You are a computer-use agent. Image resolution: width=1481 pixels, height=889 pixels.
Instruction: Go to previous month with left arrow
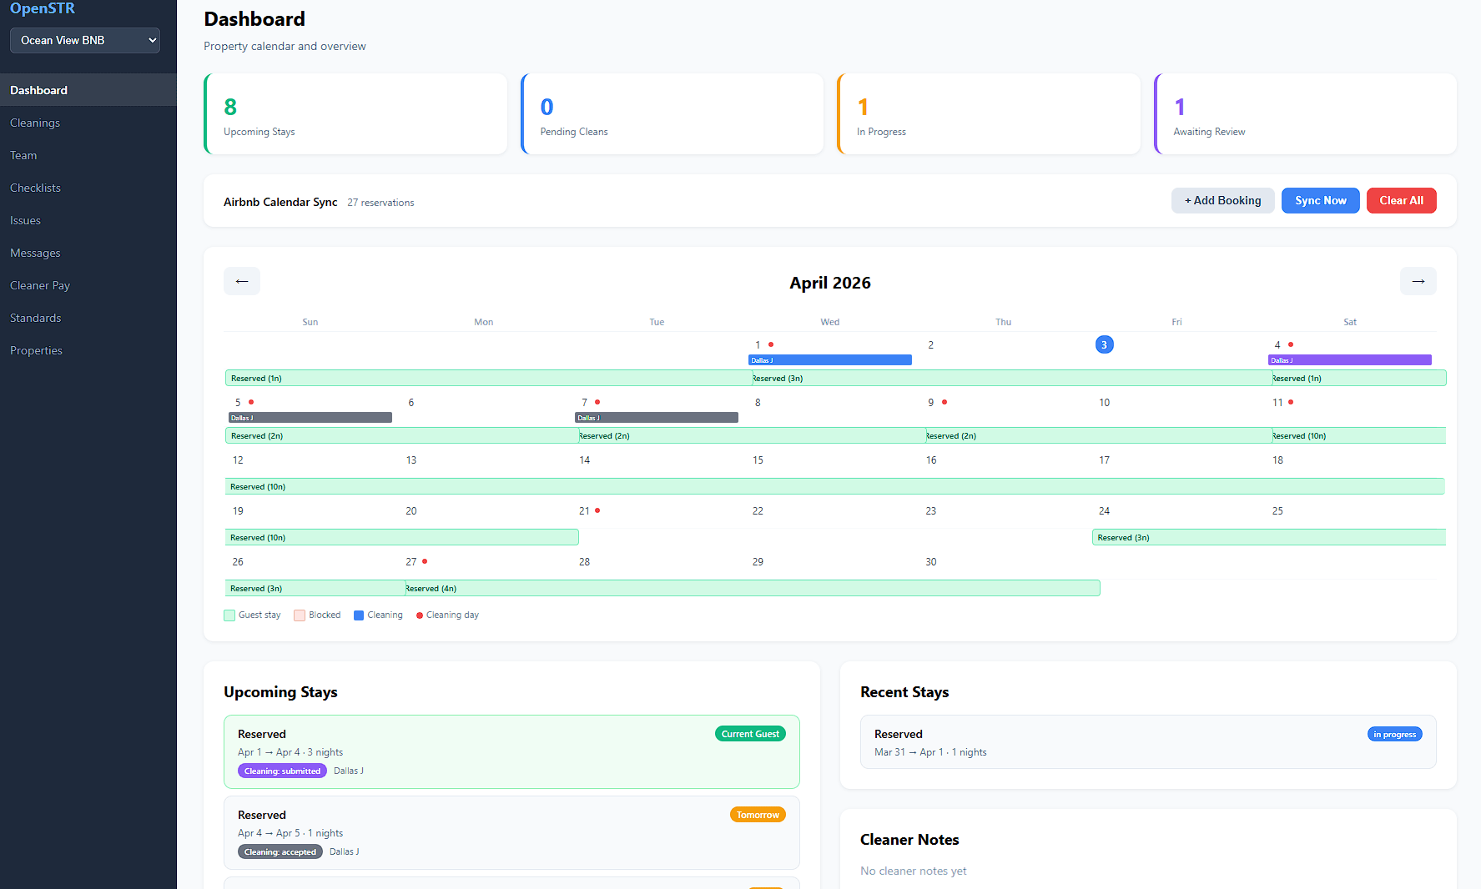point(242,281)
